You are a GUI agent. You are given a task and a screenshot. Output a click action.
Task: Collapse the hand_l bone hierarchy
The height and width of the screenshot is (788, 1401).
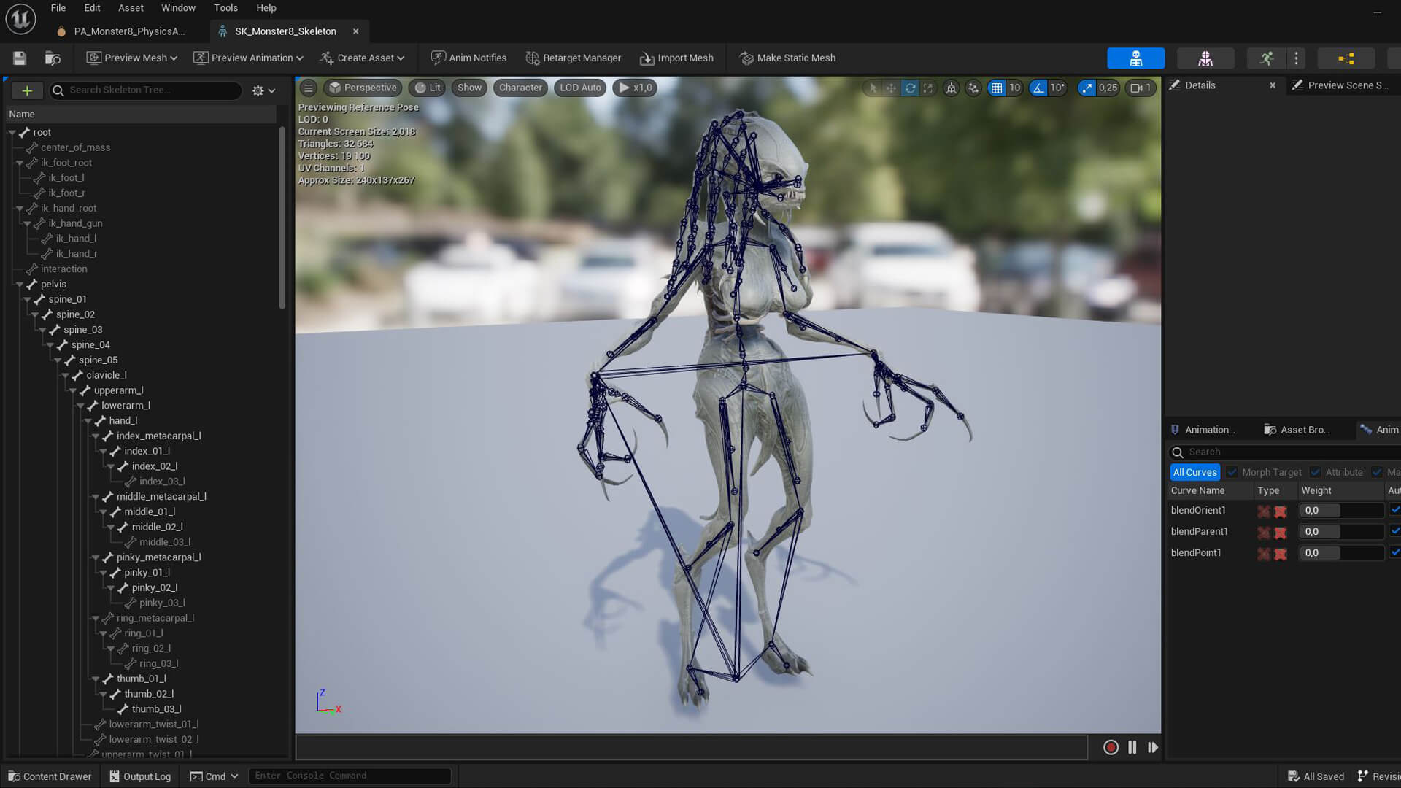[88, 421]
